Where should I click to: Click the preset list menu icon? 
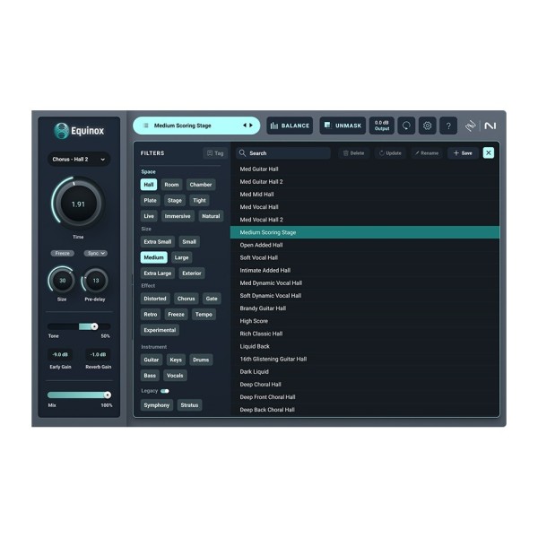[146, 126]
